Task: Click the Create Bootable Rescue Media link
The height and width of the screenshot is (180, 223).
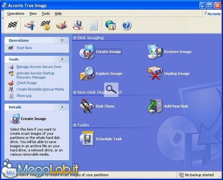Action: [x=40, y=89]
